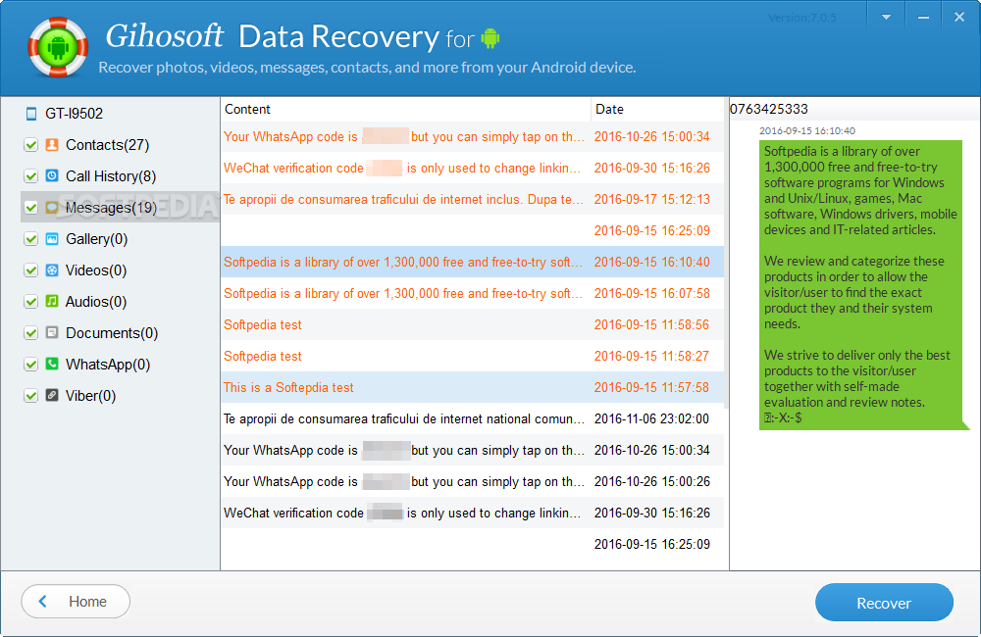
Task: Open the title bar dropdown arrow menu
Action: (886, 17)
